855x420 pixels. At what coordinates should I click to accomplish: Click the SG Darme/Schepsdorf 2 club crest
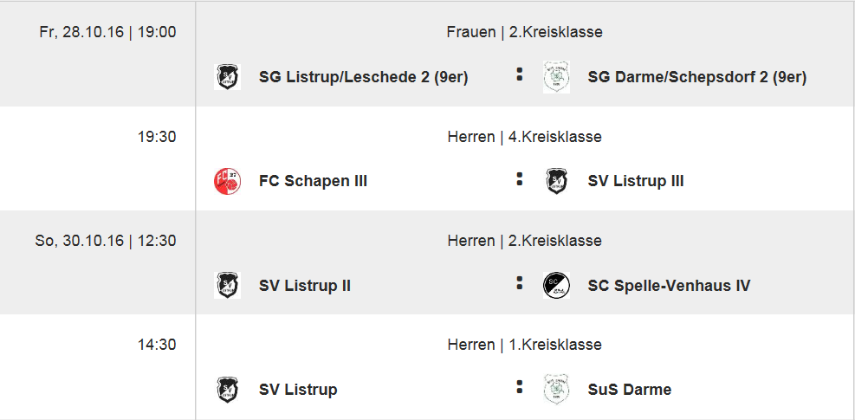click(556, 77)
